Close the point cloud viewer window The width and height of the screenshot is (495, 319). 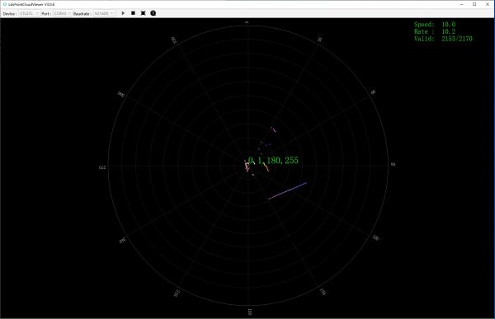click(488, 4)
